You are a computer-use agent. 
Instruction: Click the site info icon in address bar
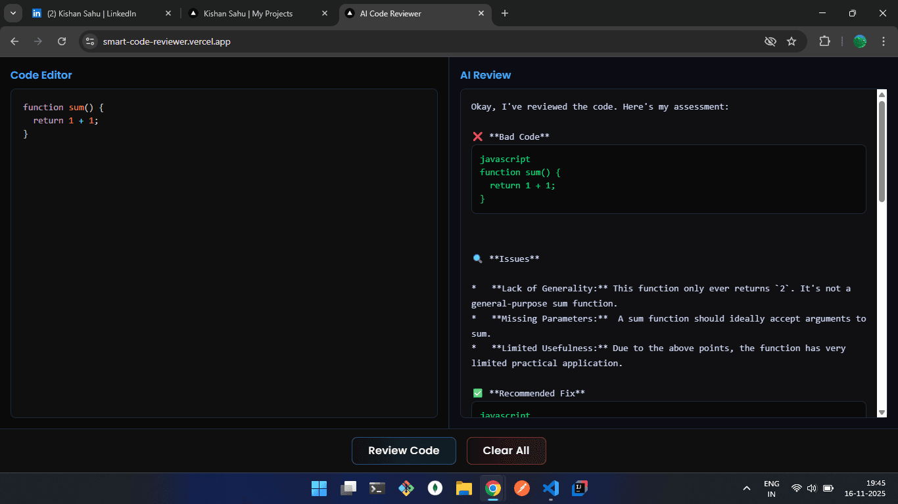click(x=89, y=41)
